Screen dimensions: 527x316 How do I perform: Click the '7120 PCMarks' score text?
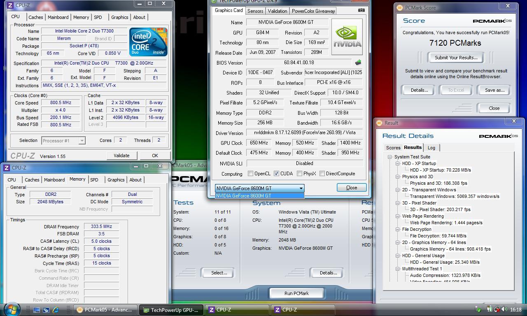pyautogui.click(x=455, y=43)
